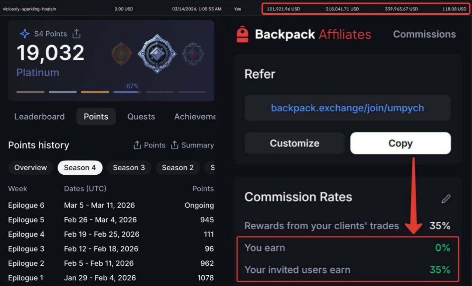The image size is (472, 286).
Task: Show Season 3 points history
Action: click(x=129, y=168)
